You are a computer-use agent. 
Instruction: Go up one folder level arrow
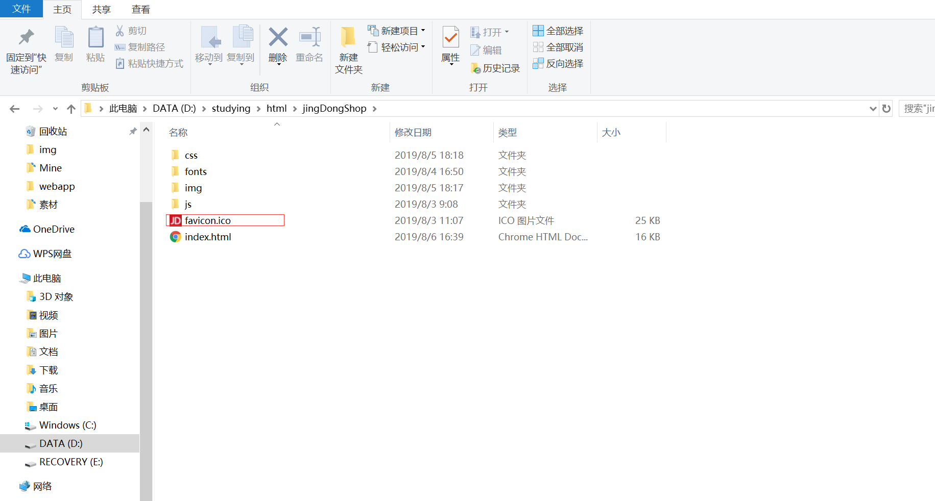pos(71,109)
